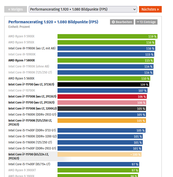Click the Intel Core i7-10700K label

22,91
